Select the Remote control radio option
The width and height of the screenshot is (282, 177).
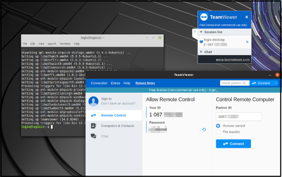[218, 126]
